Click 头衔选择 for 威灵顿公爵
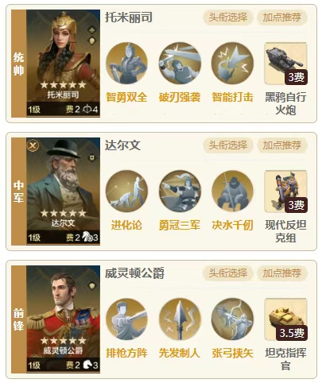The height and width of the screenshot is (383, 322). [228, 273]
